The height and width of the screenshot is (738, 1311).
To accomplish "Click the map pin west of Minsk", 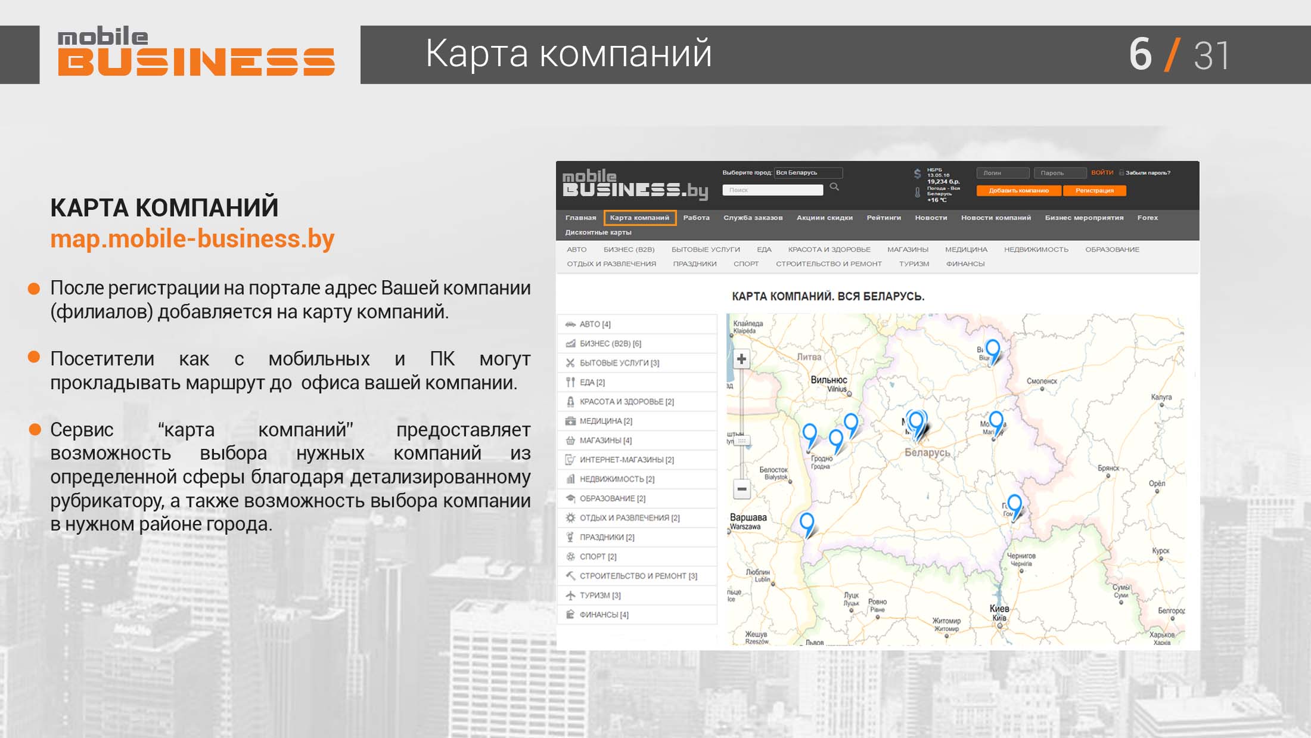I will tap(851, 426).
